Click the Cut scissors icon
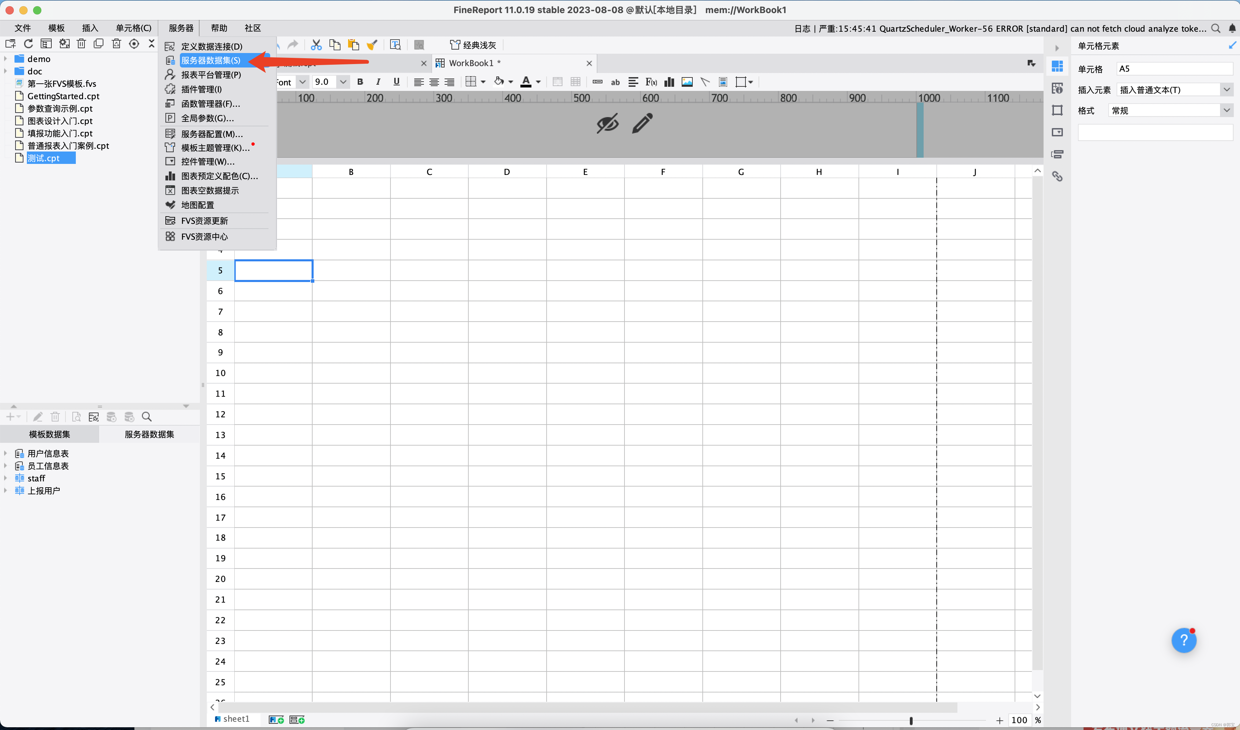This screenshot has height=730, width=1240. [316, 45]
